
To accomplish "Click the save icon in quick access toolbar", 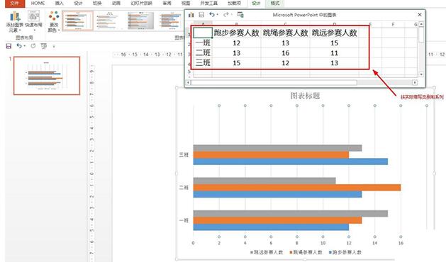I will pyautogui.click(x=9, y=46).
